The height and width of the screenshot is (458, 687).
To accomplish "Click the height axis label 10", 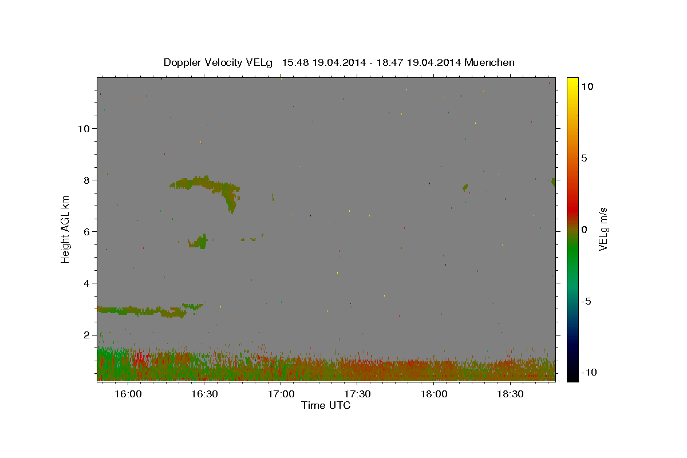I will click(x=84, y=128).
